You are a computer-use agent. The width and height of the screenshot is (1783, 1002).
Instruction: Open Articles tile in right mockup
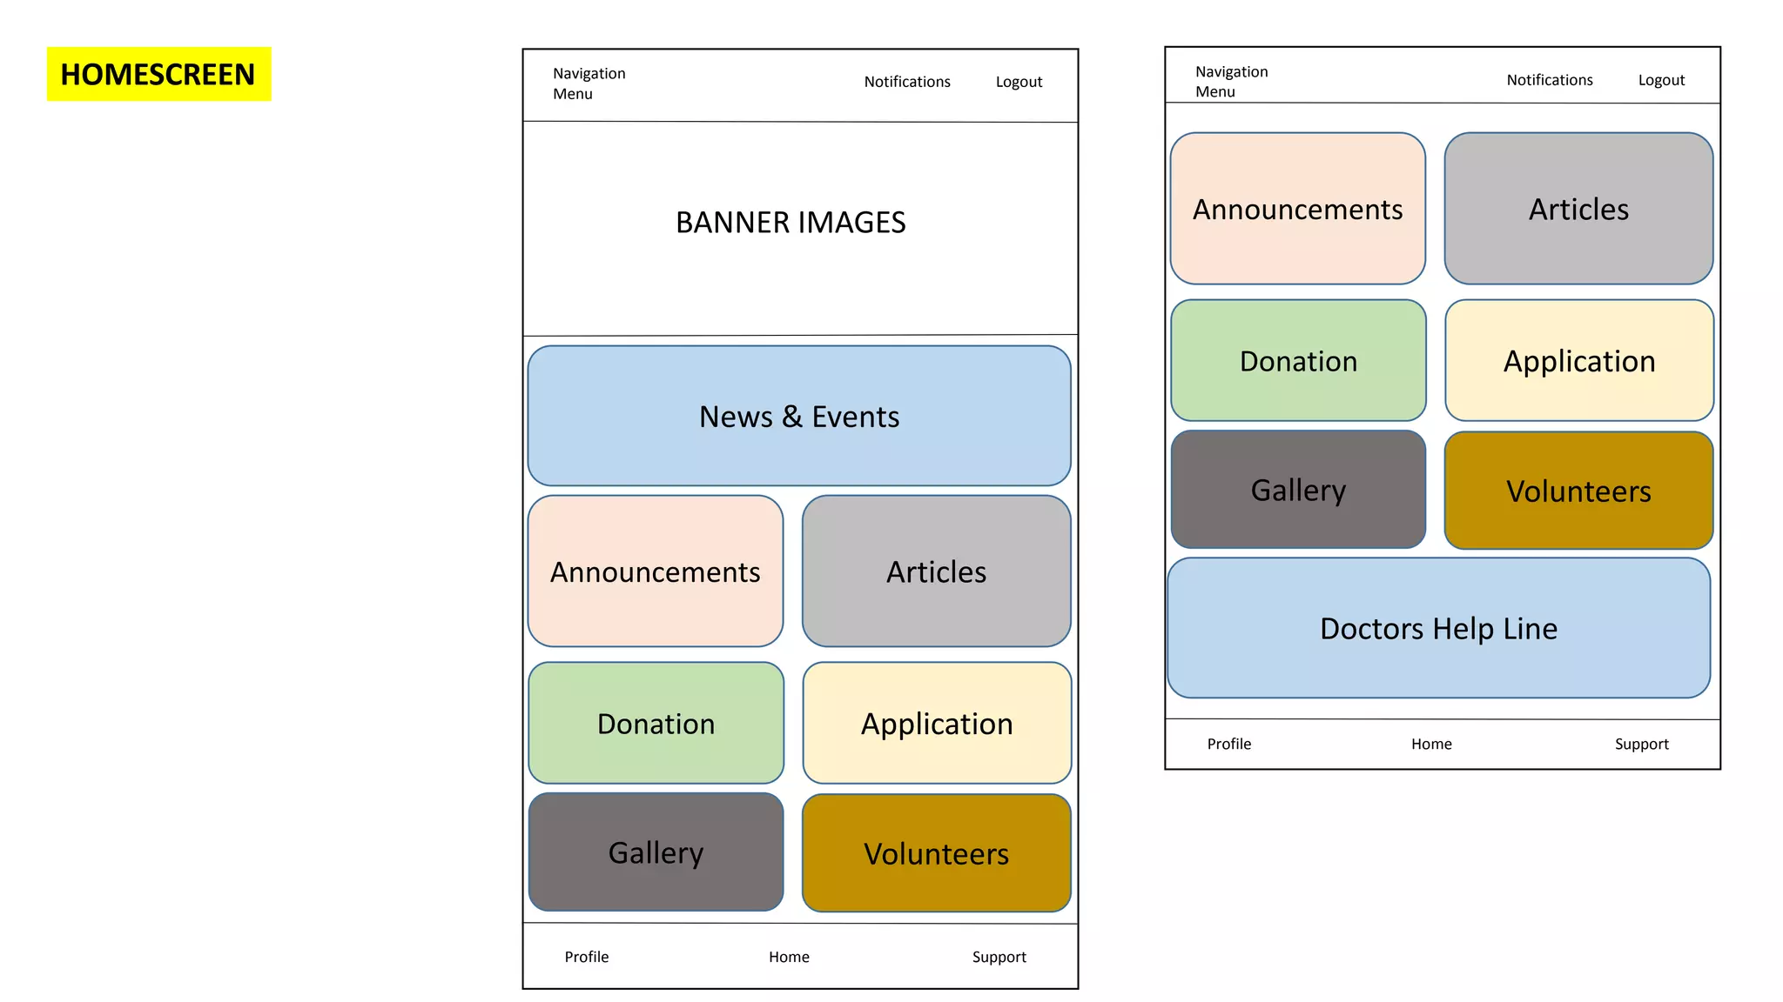[1578, 209]
